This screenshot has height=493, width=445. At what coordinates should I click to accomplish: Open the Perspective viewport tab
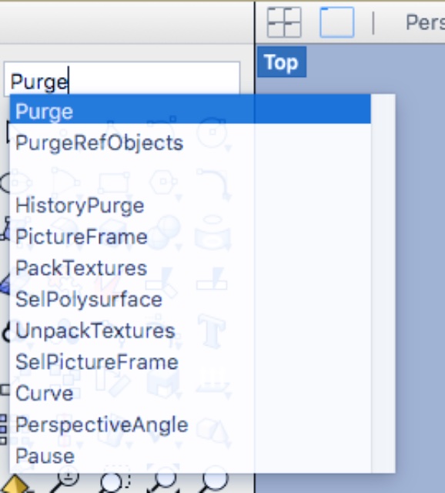pos(425,22)
